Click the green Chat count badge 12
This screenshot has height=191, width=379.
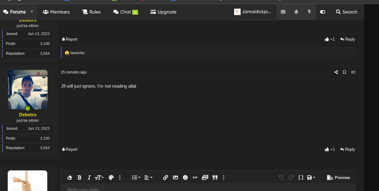point(135,12)
